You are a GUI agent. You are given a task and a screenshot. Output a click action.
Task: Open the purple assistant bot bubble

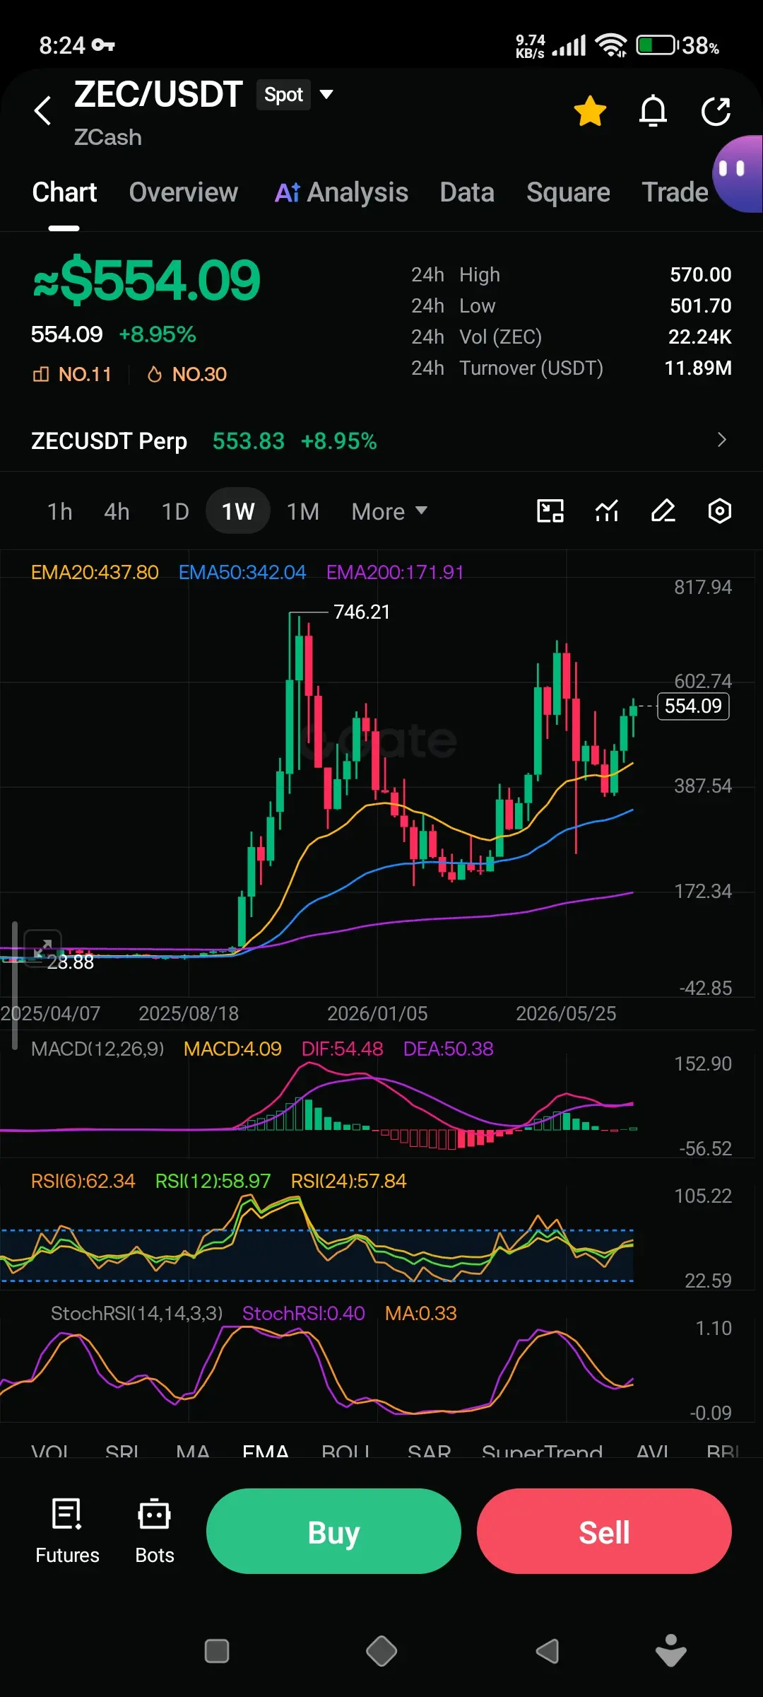738,174
